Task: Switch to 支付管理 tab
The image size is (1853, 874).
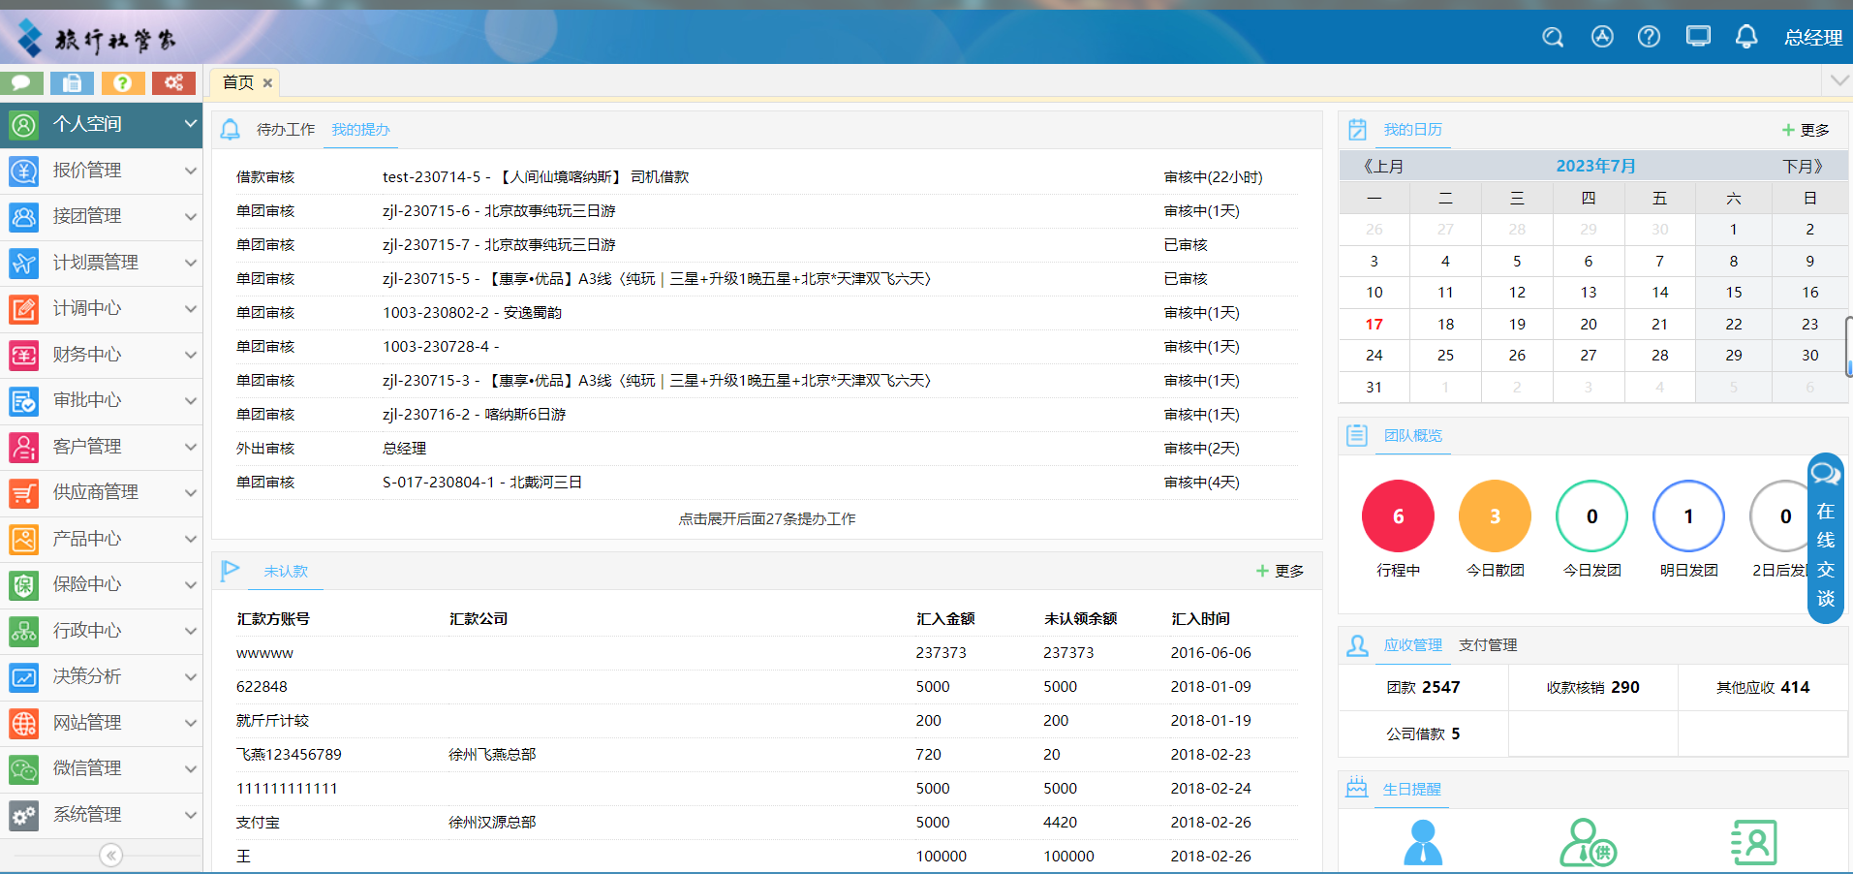Action: pyautogui.click(x=1488, y=645)
